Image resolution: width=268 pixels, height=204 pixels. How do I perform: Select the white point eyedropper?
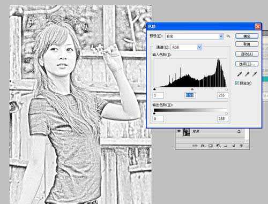[255, 74]
